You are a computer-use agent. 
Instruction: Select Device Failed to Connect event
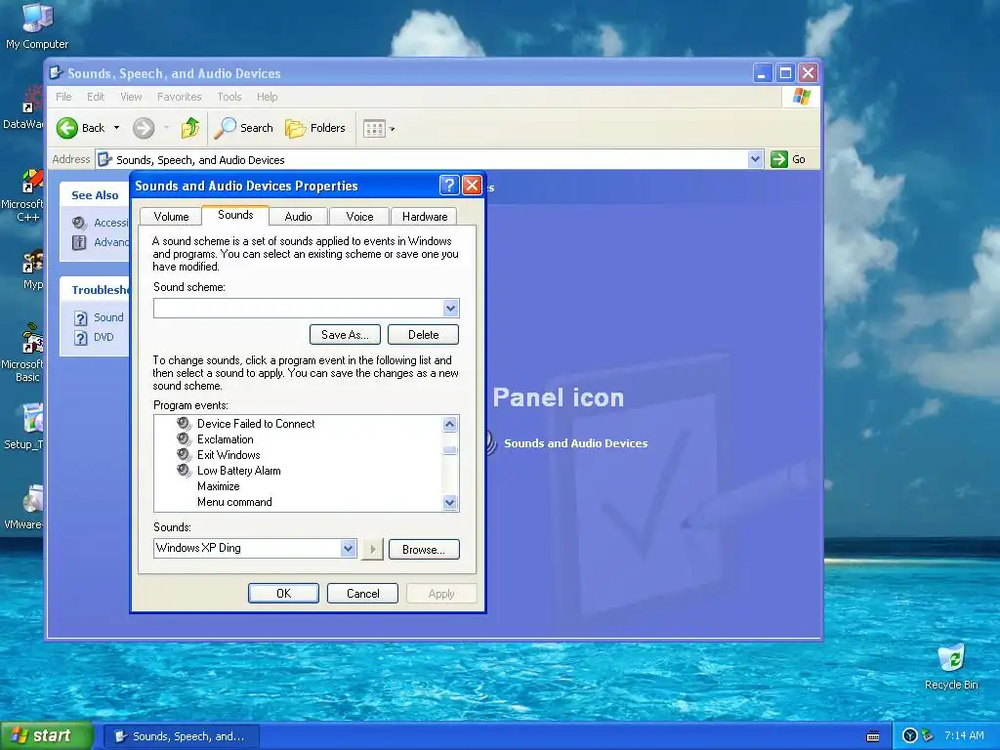click(256, 424)
